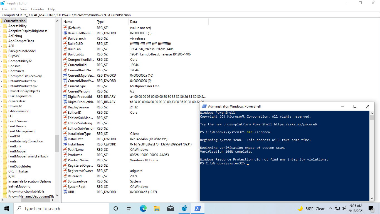Select the CorruptedFileRecovery key
Screen dimensions: 380x214
pyautogui.click(x=25, y=76)
